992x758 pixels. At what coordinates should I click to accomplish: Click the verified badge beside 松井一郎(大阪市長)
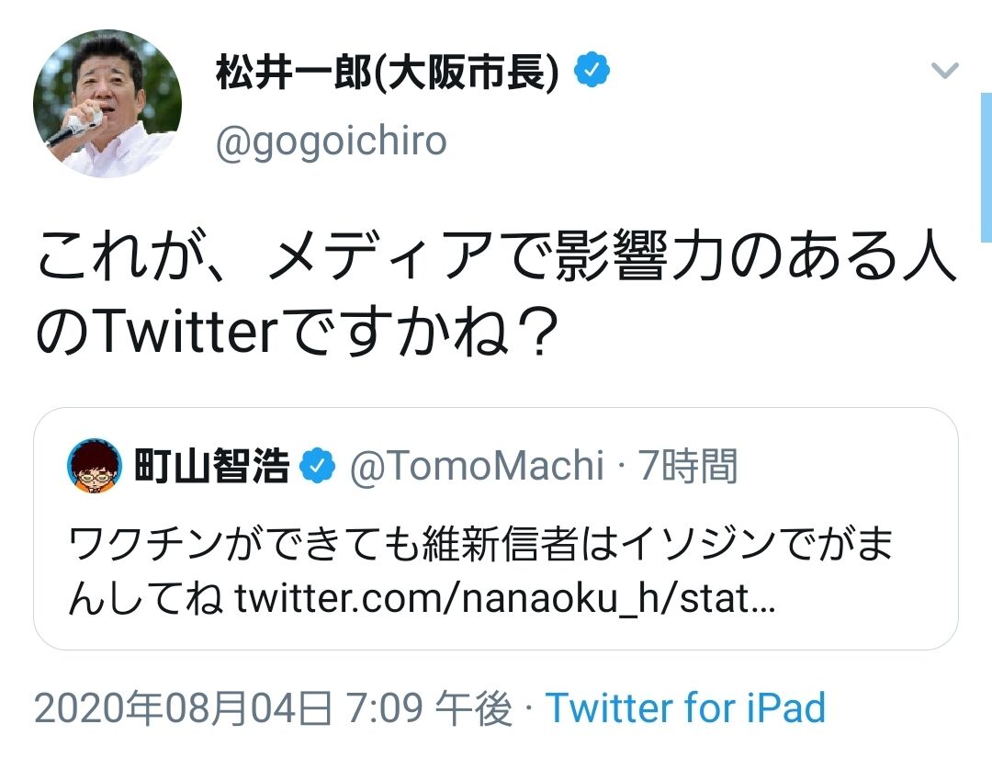coord(593,71)
